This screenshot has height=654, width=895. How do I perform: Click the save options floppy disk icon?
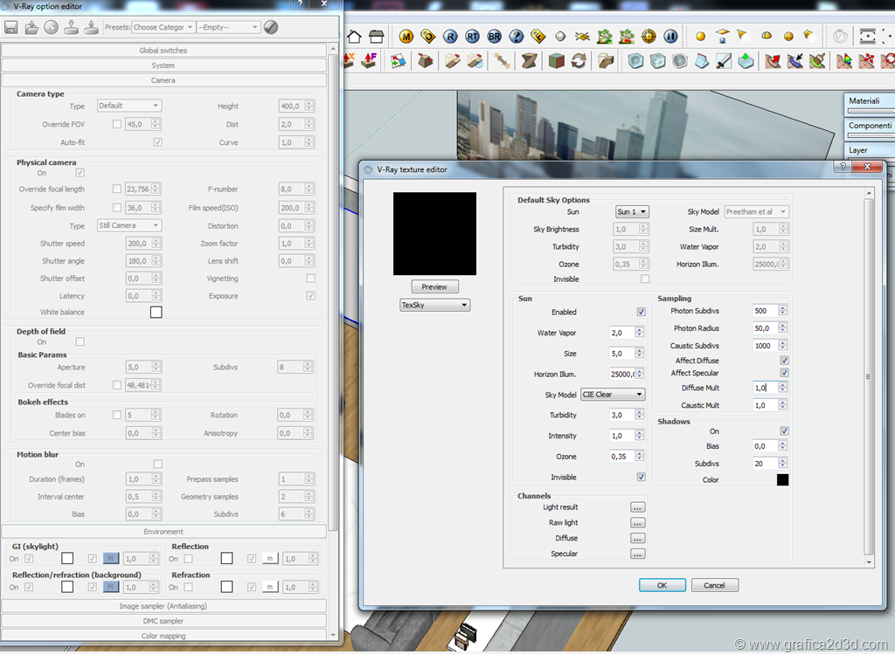[11, 27]
